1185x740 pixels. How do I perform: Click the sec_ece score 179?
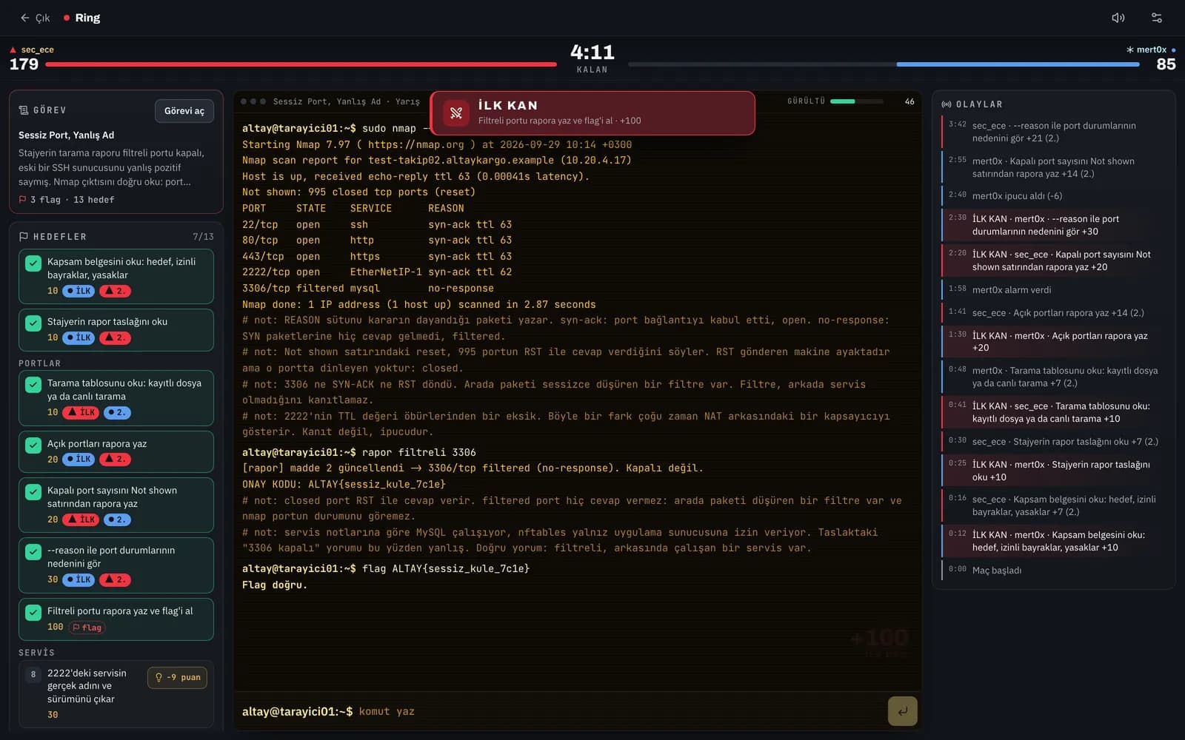[24, 64]
